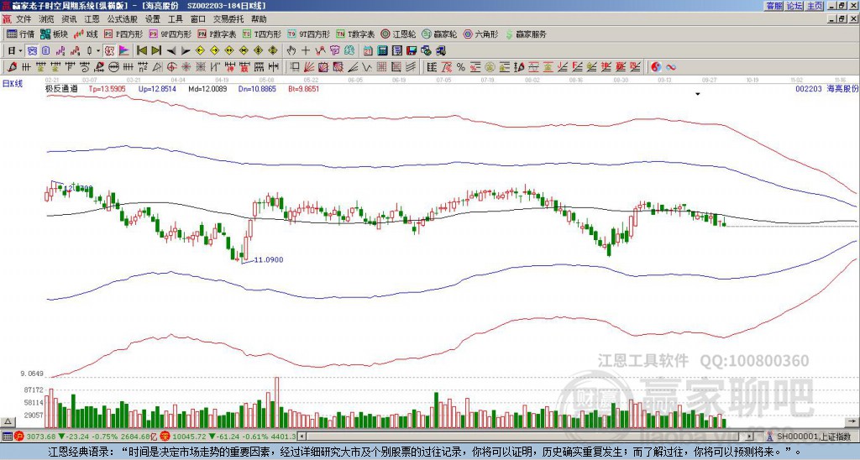This screenshot has width=860, height=460.
Task: Open the 行情 market quotes view
Action: coord(21,34)
